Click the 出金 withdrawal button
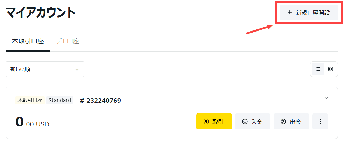 [291, 121]
